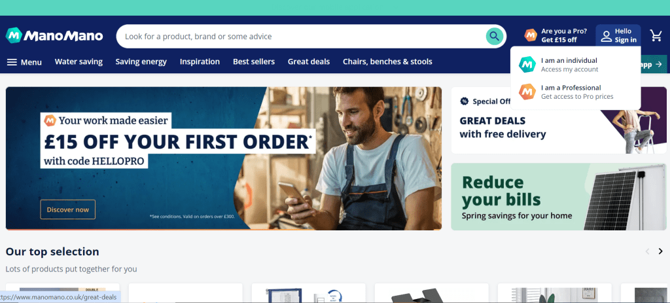Click the ManoMano logo
The image size is (670, 303).
coord(54,36)
